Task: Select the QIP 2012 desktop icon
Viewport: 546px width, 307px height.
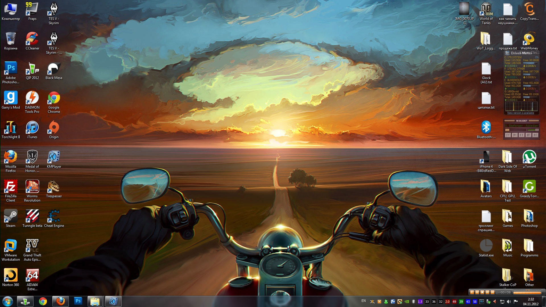Action: (32, 70)
